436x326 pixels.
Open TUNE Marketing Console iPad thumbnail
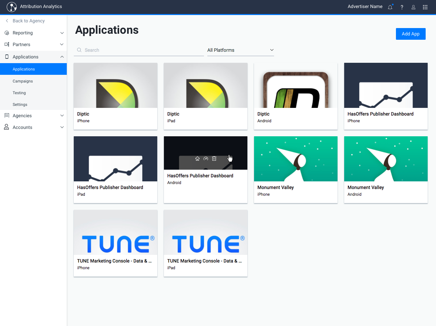(206, 232)
